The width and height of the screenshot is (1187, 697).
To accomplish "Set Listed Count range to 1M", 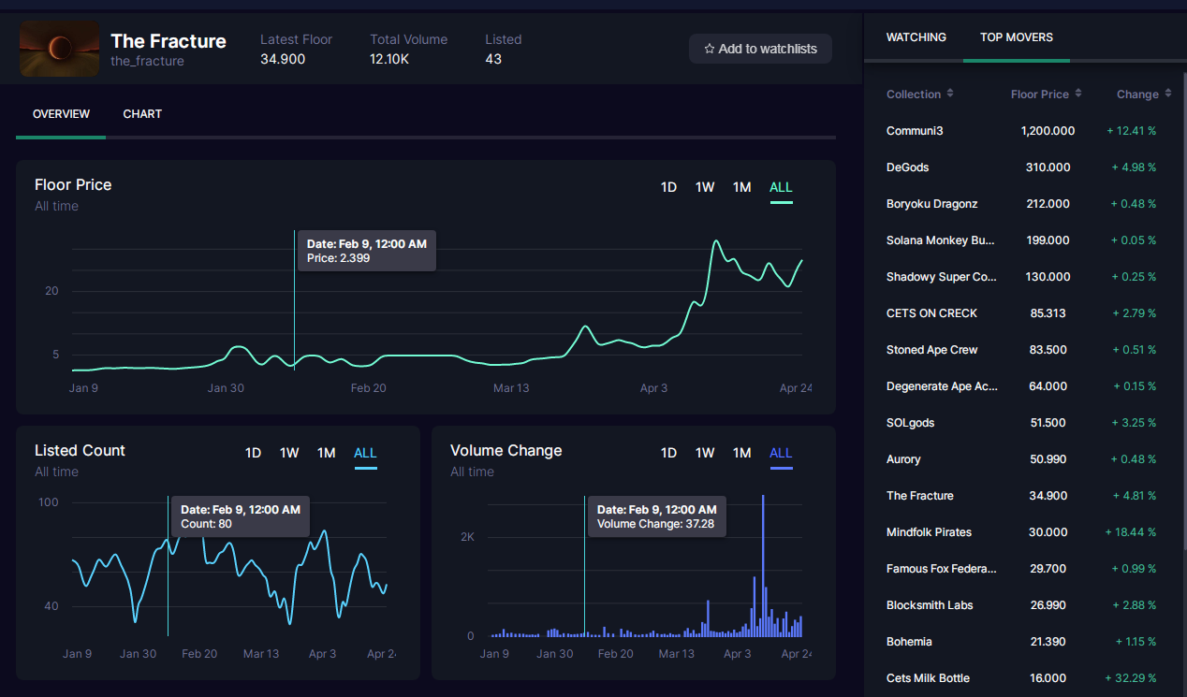I will (x=326, y=453).
